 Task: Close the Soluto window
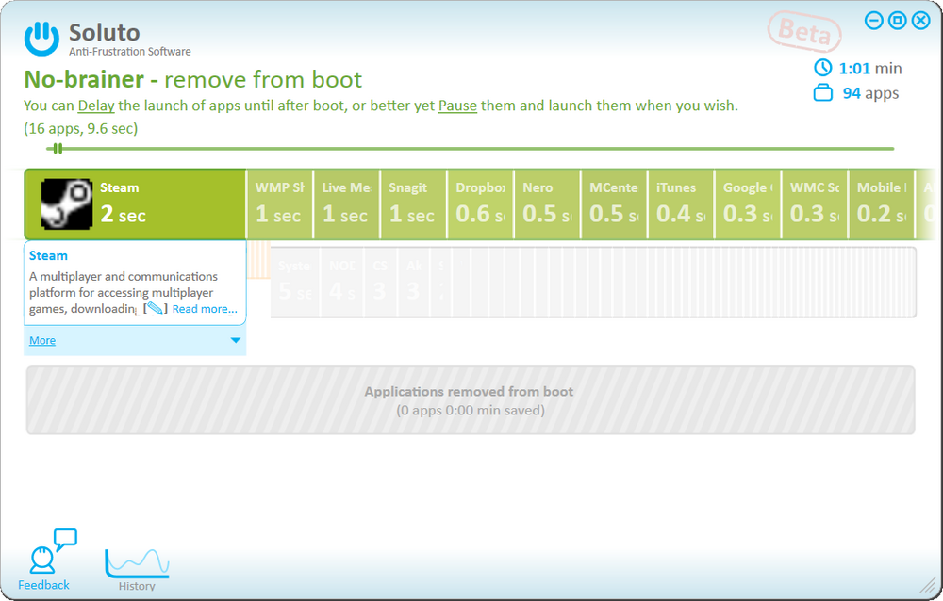click(920, 21)
